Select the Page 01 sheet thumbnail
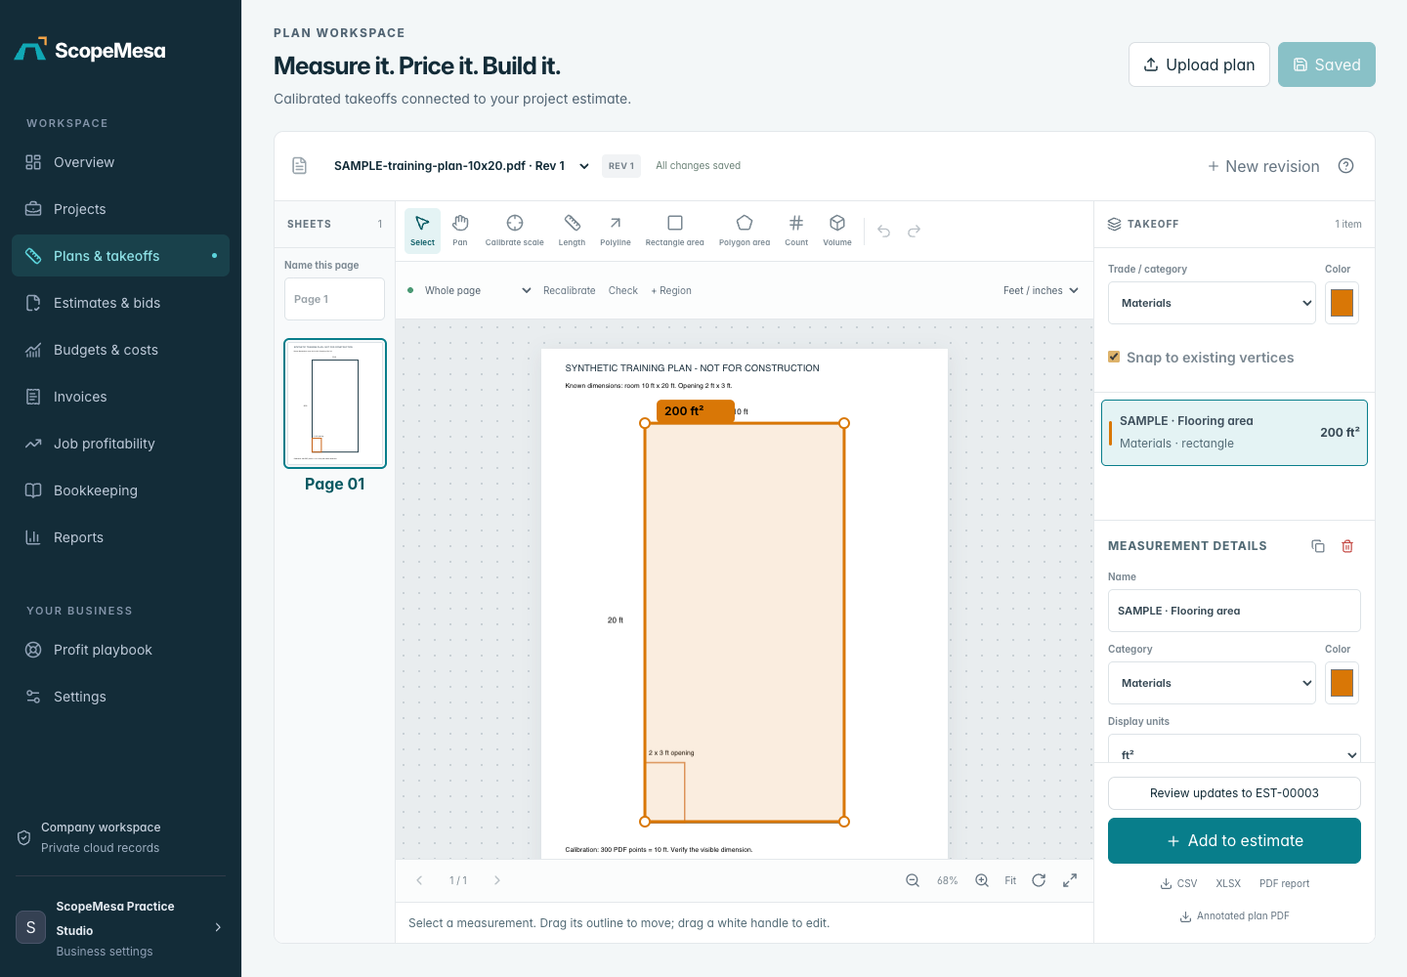 pyautogui.click(x=335, y=404)
